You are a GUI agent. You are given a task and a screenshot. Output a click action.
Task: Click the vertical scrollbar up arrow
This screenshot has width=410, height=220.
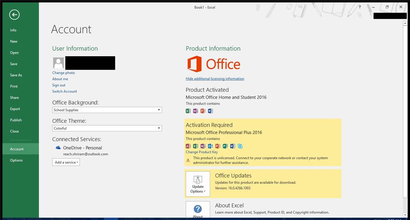405,24
